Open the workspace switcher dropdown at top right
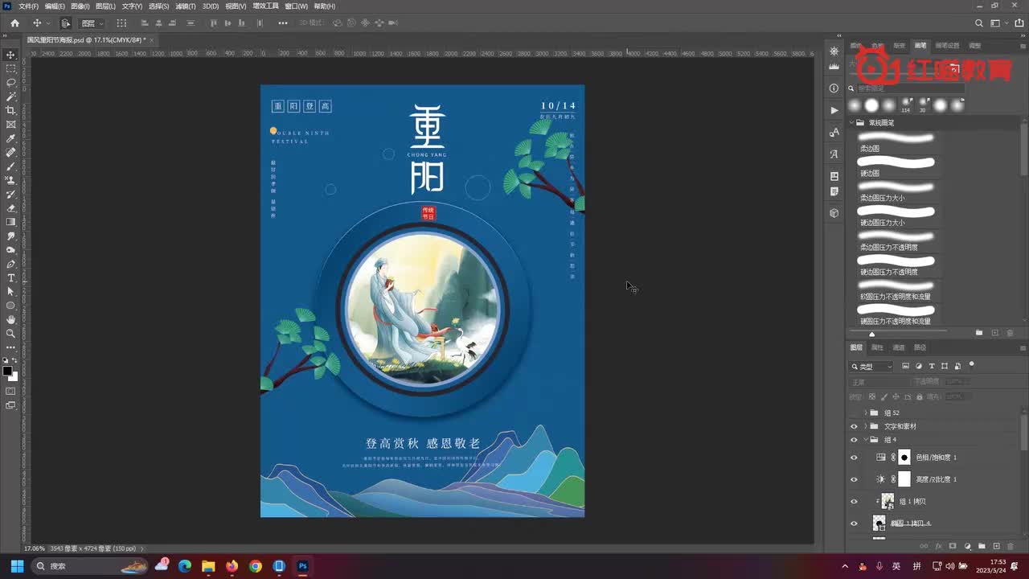 click(998, 23)
